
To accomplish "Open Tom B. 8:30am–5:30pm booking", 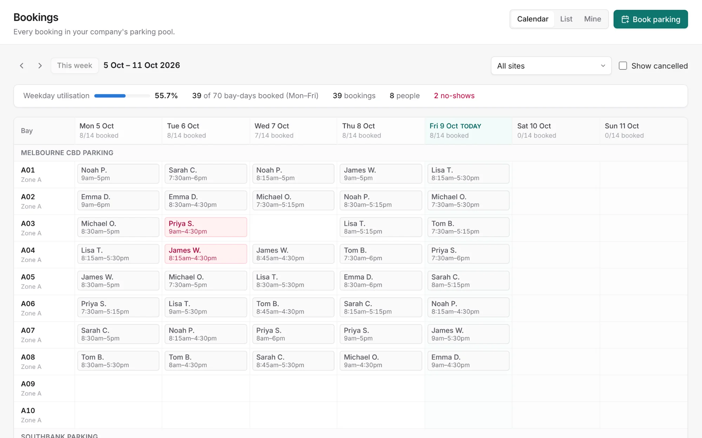I will pos(118,360).
